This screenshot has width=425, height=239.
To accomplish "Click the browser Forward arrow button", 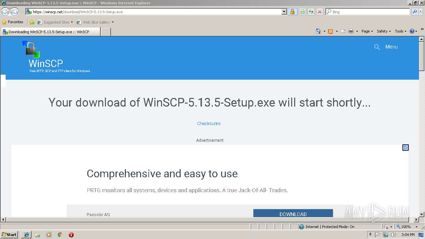I will point(14,12).
